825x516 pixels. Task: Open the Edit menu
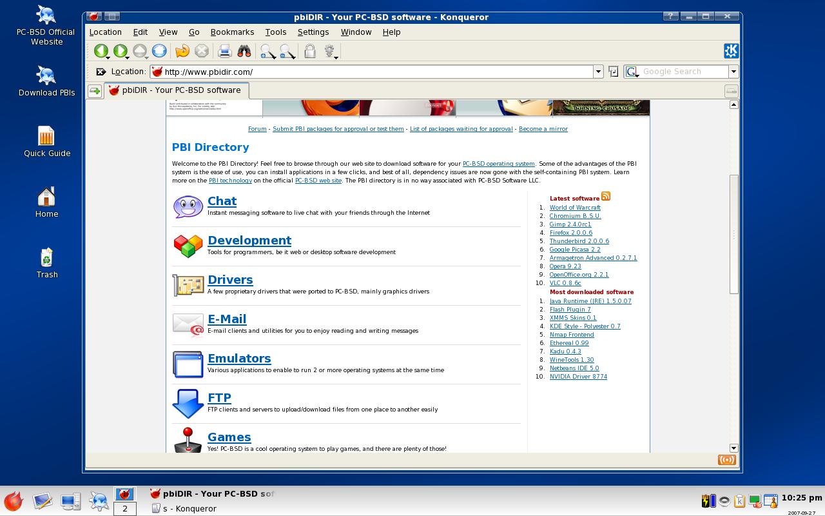(141, 32)
